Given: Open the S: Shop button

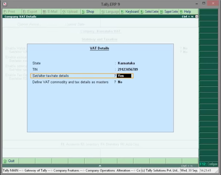Looking at the screenshot, I should pyautogui.click(x=90, y=11).
